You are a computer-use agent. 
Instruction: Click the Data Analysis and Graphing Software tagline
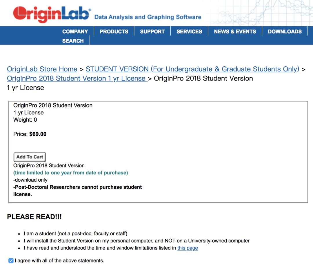pyautogui.click(x=148, y=17)
